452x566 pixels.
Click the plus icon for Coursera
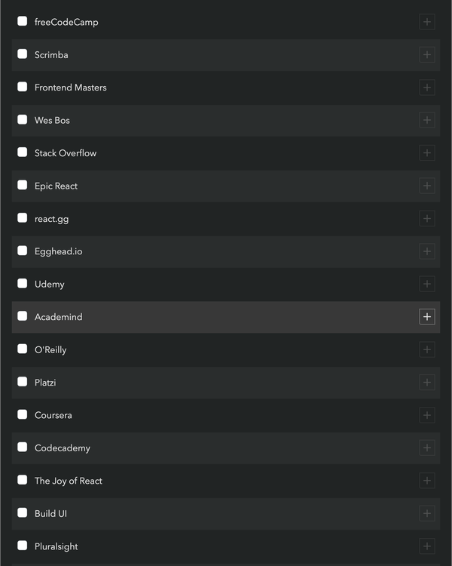click(x=426, y=415)
